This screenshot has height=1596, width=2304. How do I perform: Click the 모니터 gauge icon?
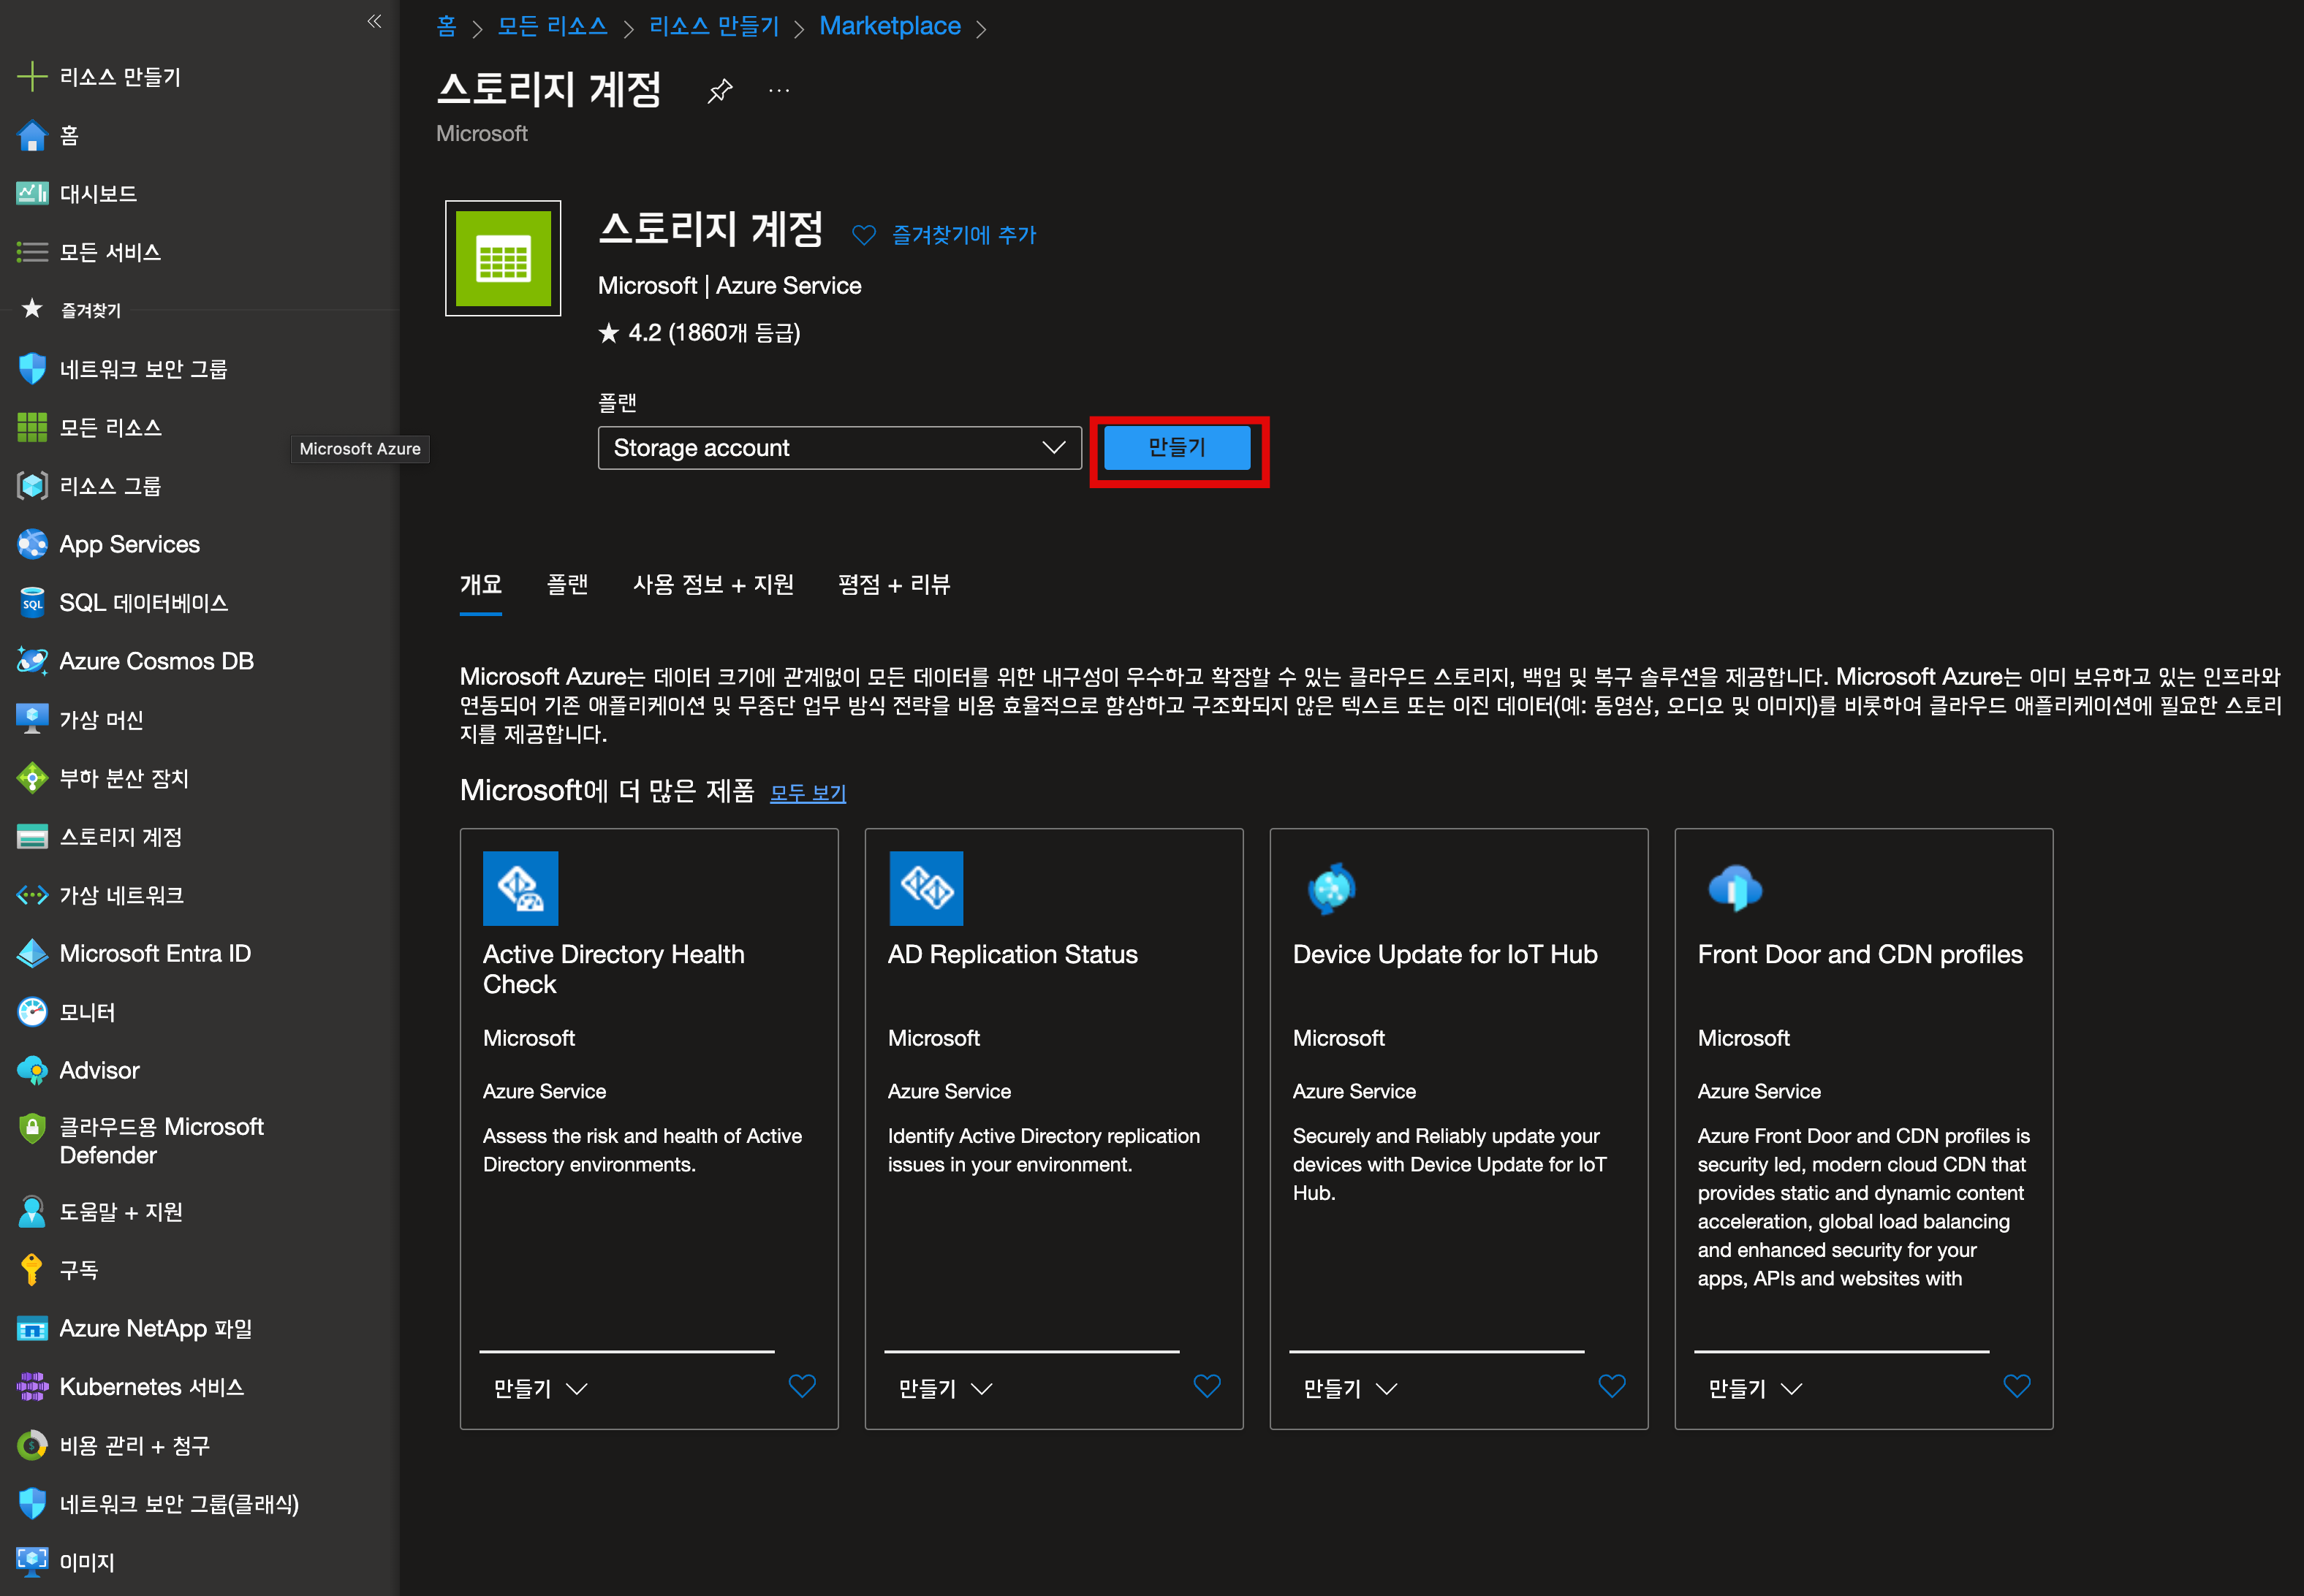click(32, 1012)
